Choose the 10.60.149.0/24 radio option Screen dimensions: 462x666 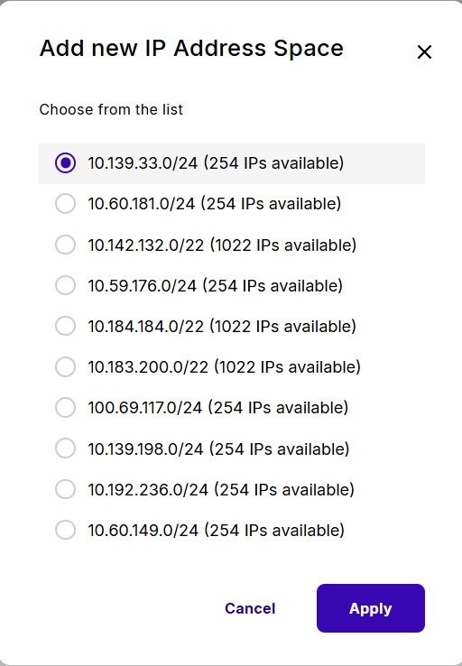pos(65,530)
